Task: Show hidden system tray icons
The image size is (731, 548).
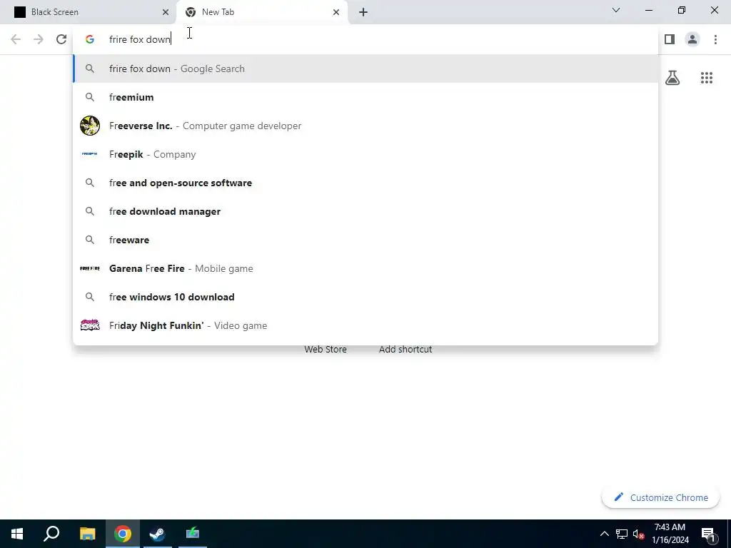Action: click(x=604, y=534)
